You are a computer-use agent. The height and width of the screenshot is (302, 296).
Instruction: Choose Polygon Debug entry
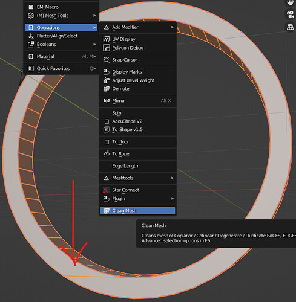point(137,48)
